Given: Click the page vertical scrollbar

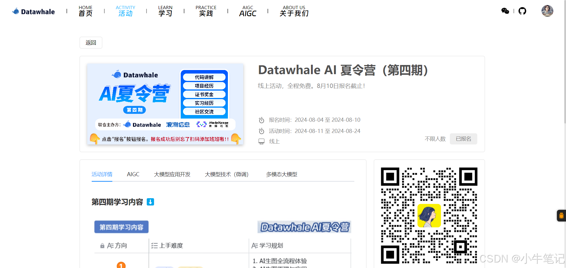Looking at the screenshot, I should [x=565, y=62].
